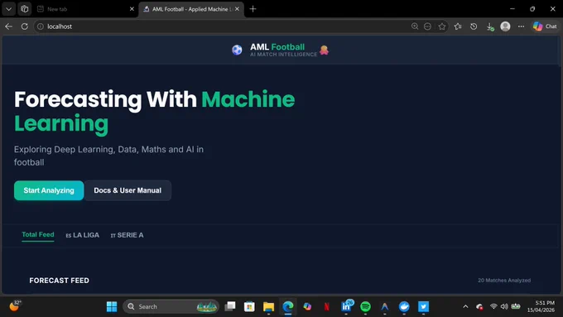Open the Windows Start menu
The width and height of the screenshot is (563, 317).
[112, 306]
